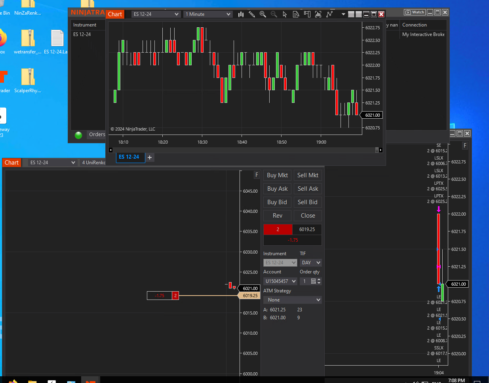Expand the TIF DAY dropdown

[310, 263]
